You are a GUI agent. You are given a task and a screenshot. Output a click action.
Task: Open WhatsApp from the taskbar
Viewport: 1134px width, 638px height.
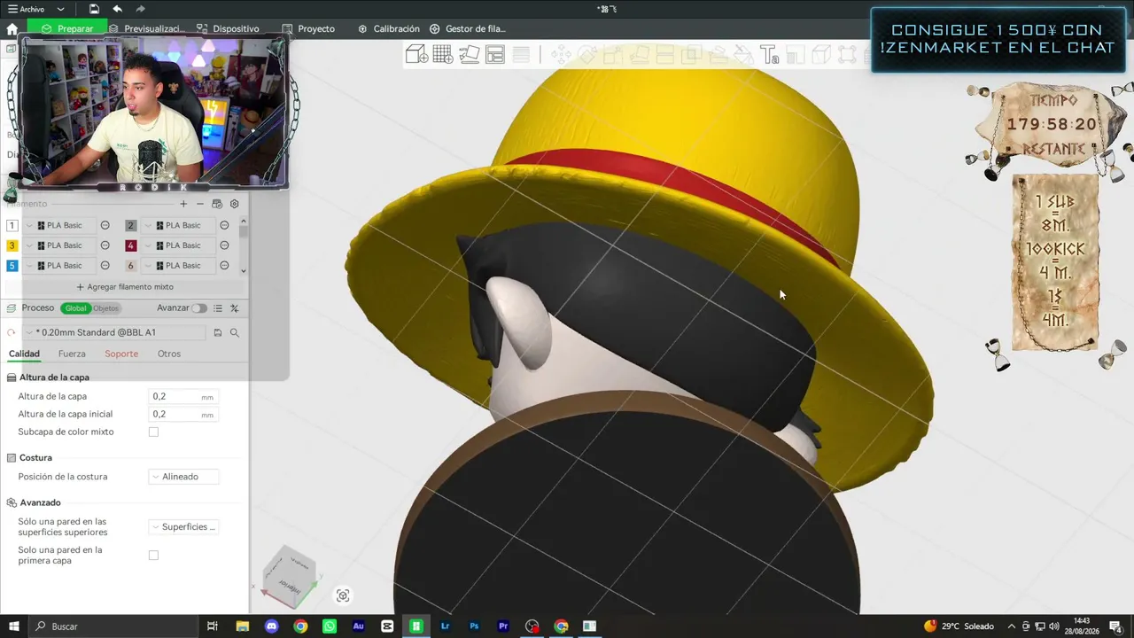pyautogui.click(x=330, y=626)
